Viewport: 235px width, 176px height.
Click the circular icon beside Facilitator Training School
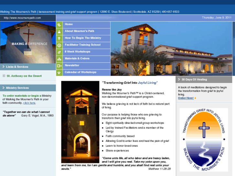[x=59, y=46]
